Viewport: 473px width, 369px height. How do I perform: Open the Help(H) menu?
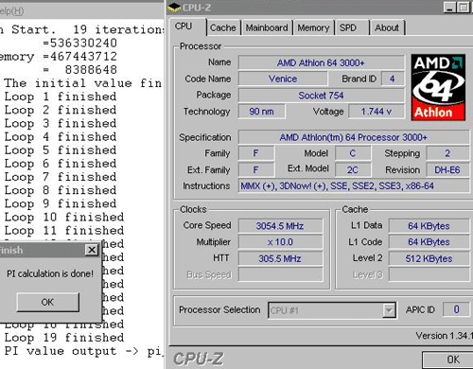[x=11, y=11]
